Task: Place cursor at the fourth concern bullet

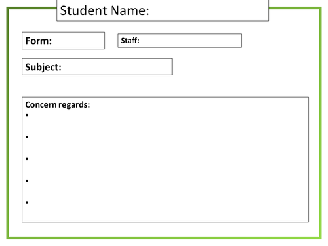Action: pos(27,181)
